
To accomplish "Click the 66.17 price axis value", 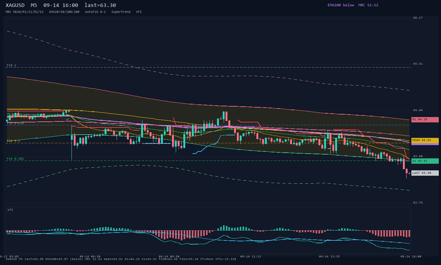I will [418, 18].
